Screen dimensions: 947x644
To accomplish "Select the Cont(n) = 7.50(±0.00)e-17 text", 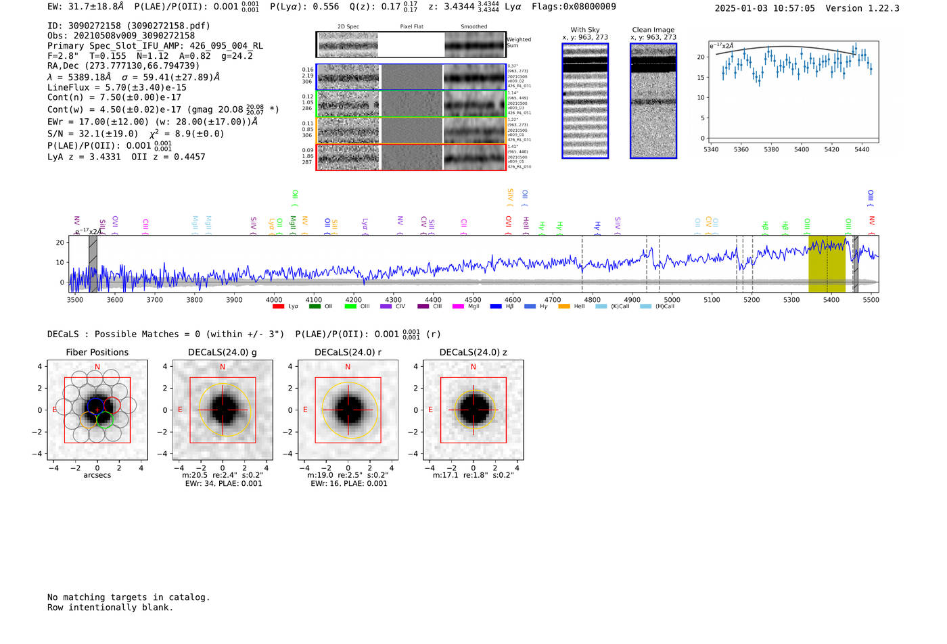I will click(x=114, y=97).
